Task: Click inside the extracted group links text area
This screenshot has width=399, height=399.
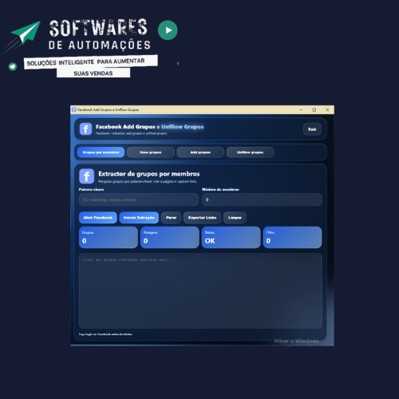Action: pyautogui.click(x=200, y=291)
